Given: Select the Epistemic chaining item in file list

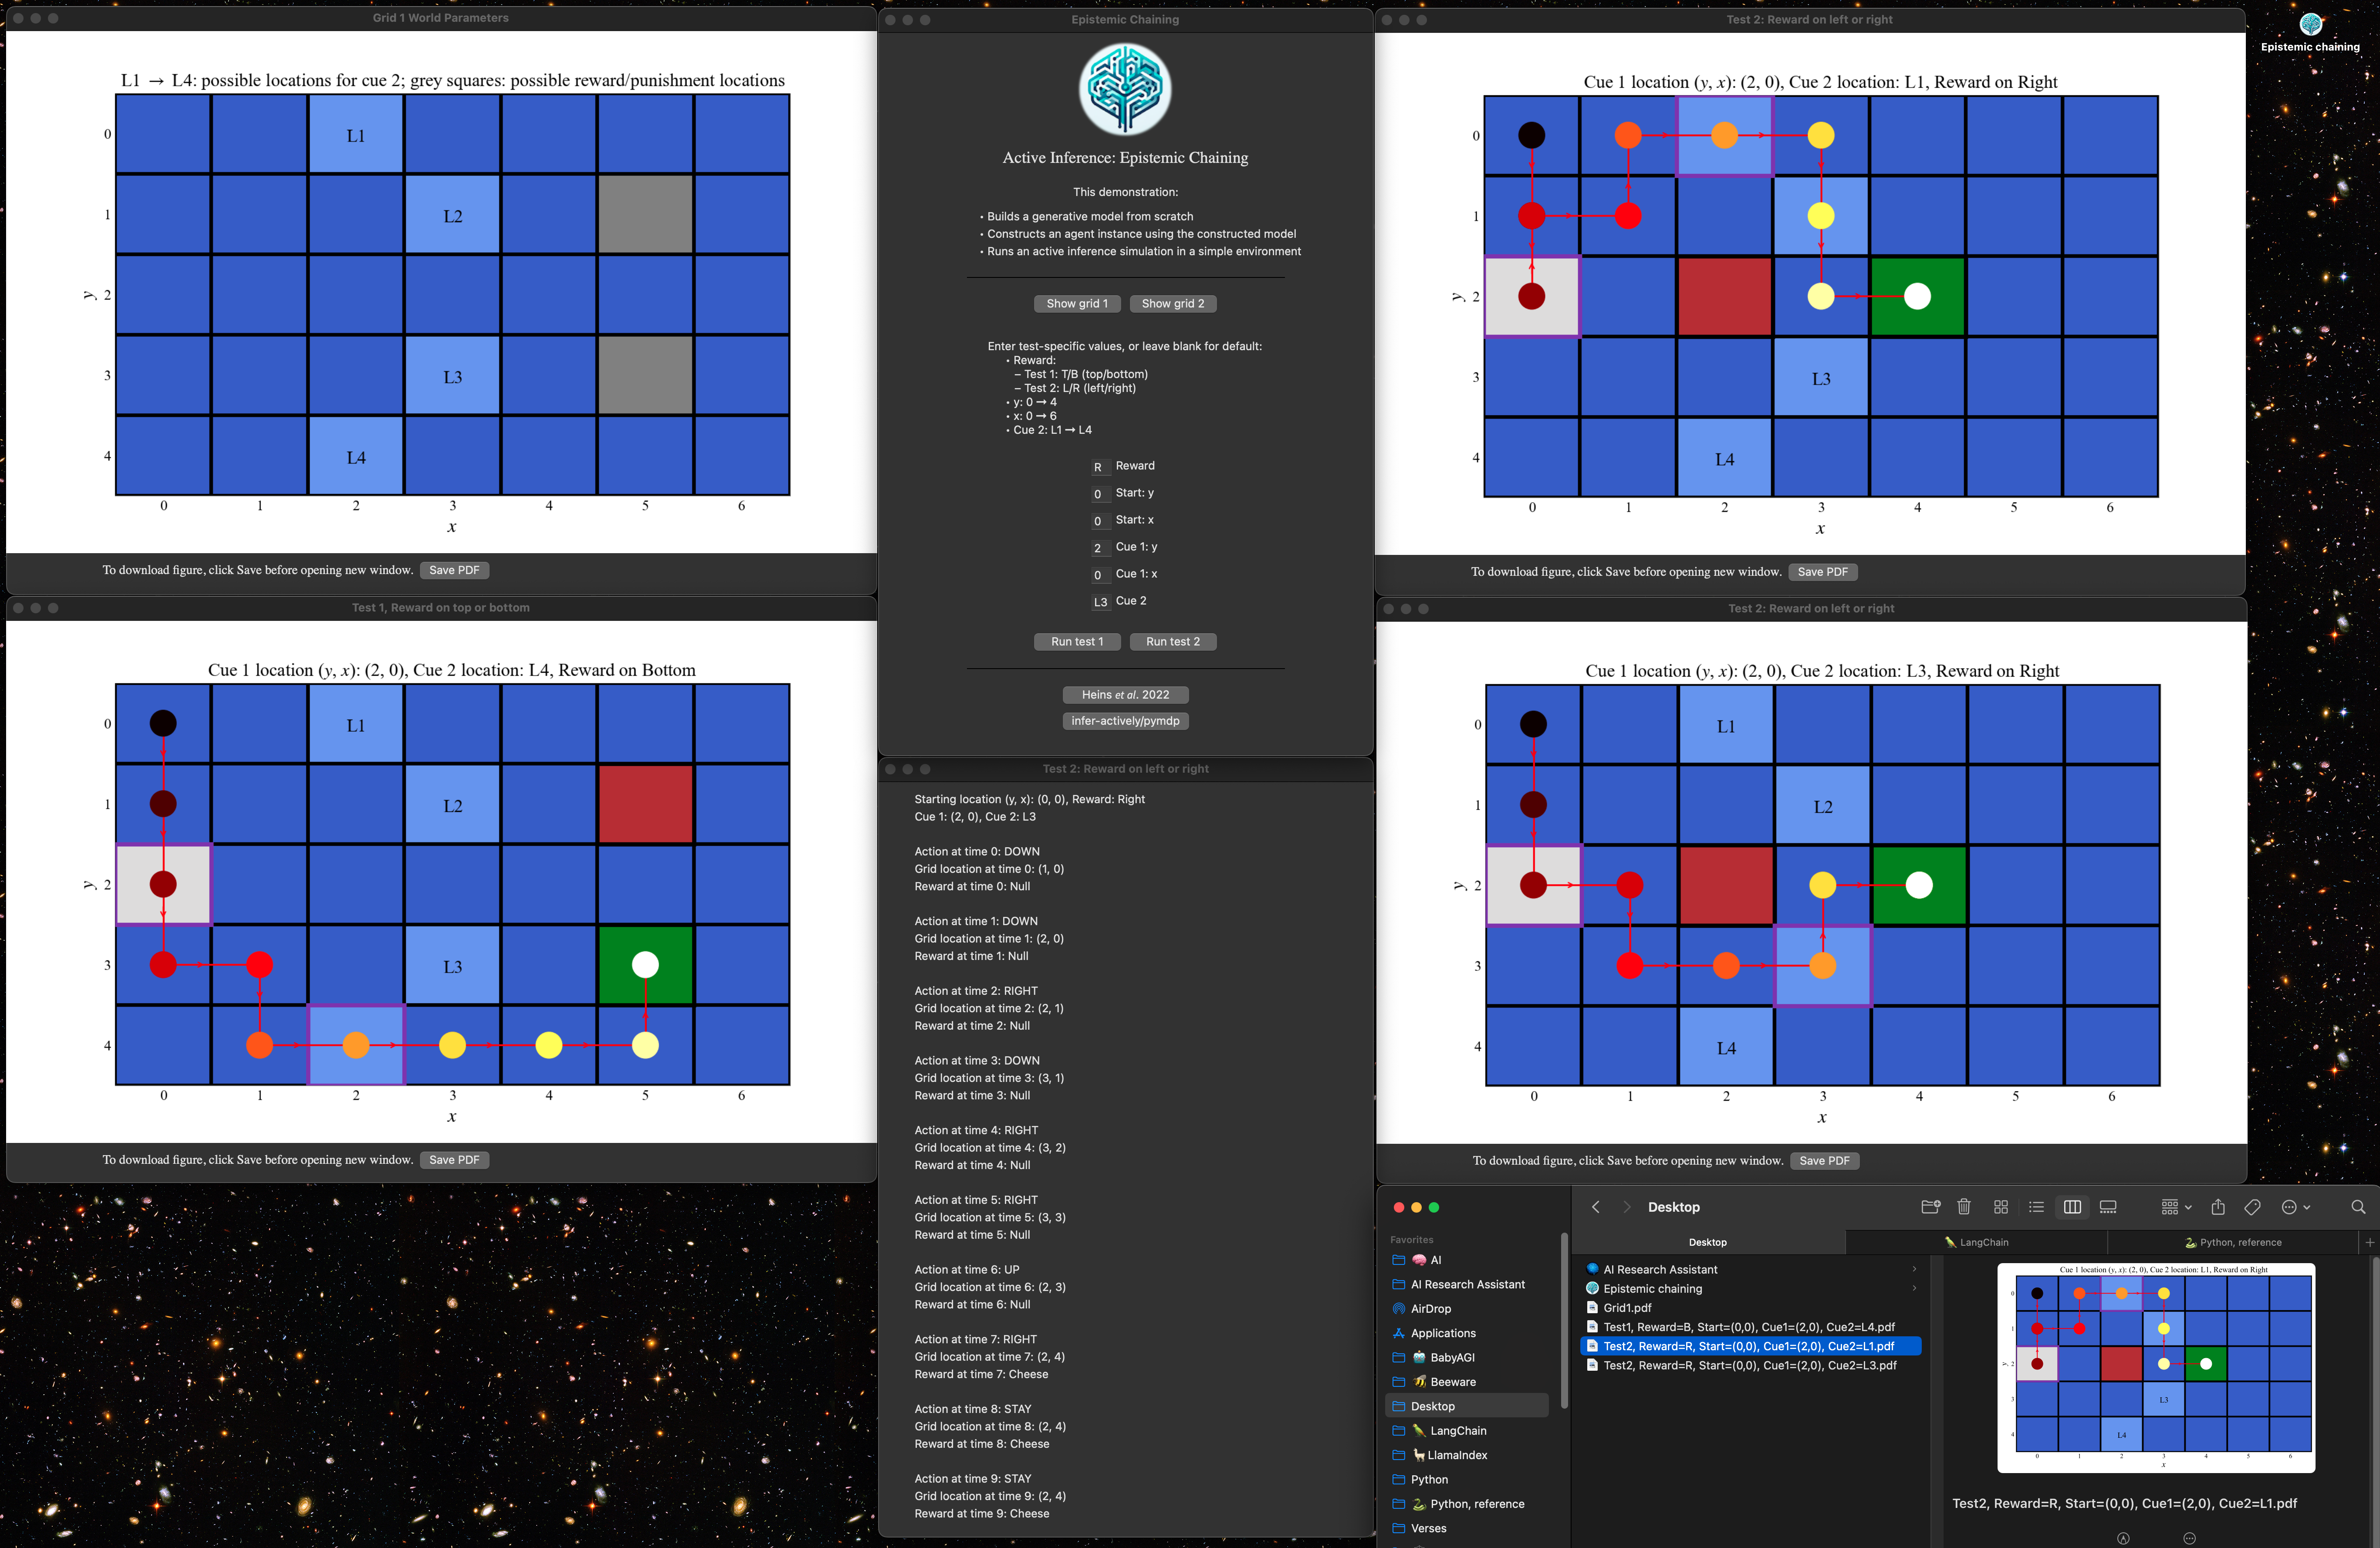Looking at the screenshot, I should coord(1750,1288).
